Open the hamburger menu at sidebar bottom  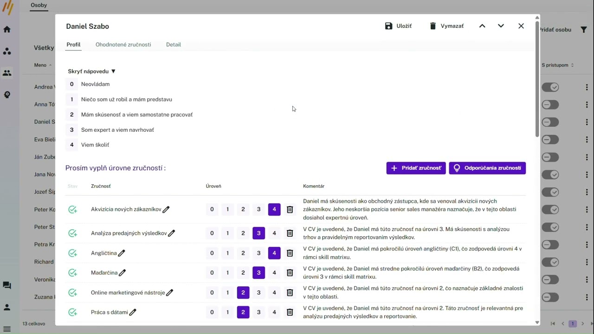pos(7,329)
